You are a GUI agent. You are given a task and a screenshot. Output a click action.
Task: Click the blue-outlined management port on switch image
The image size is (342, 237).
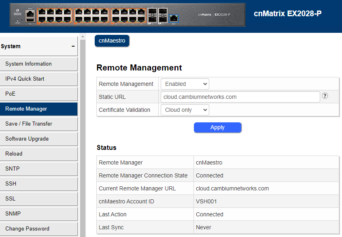click(174, 19)
